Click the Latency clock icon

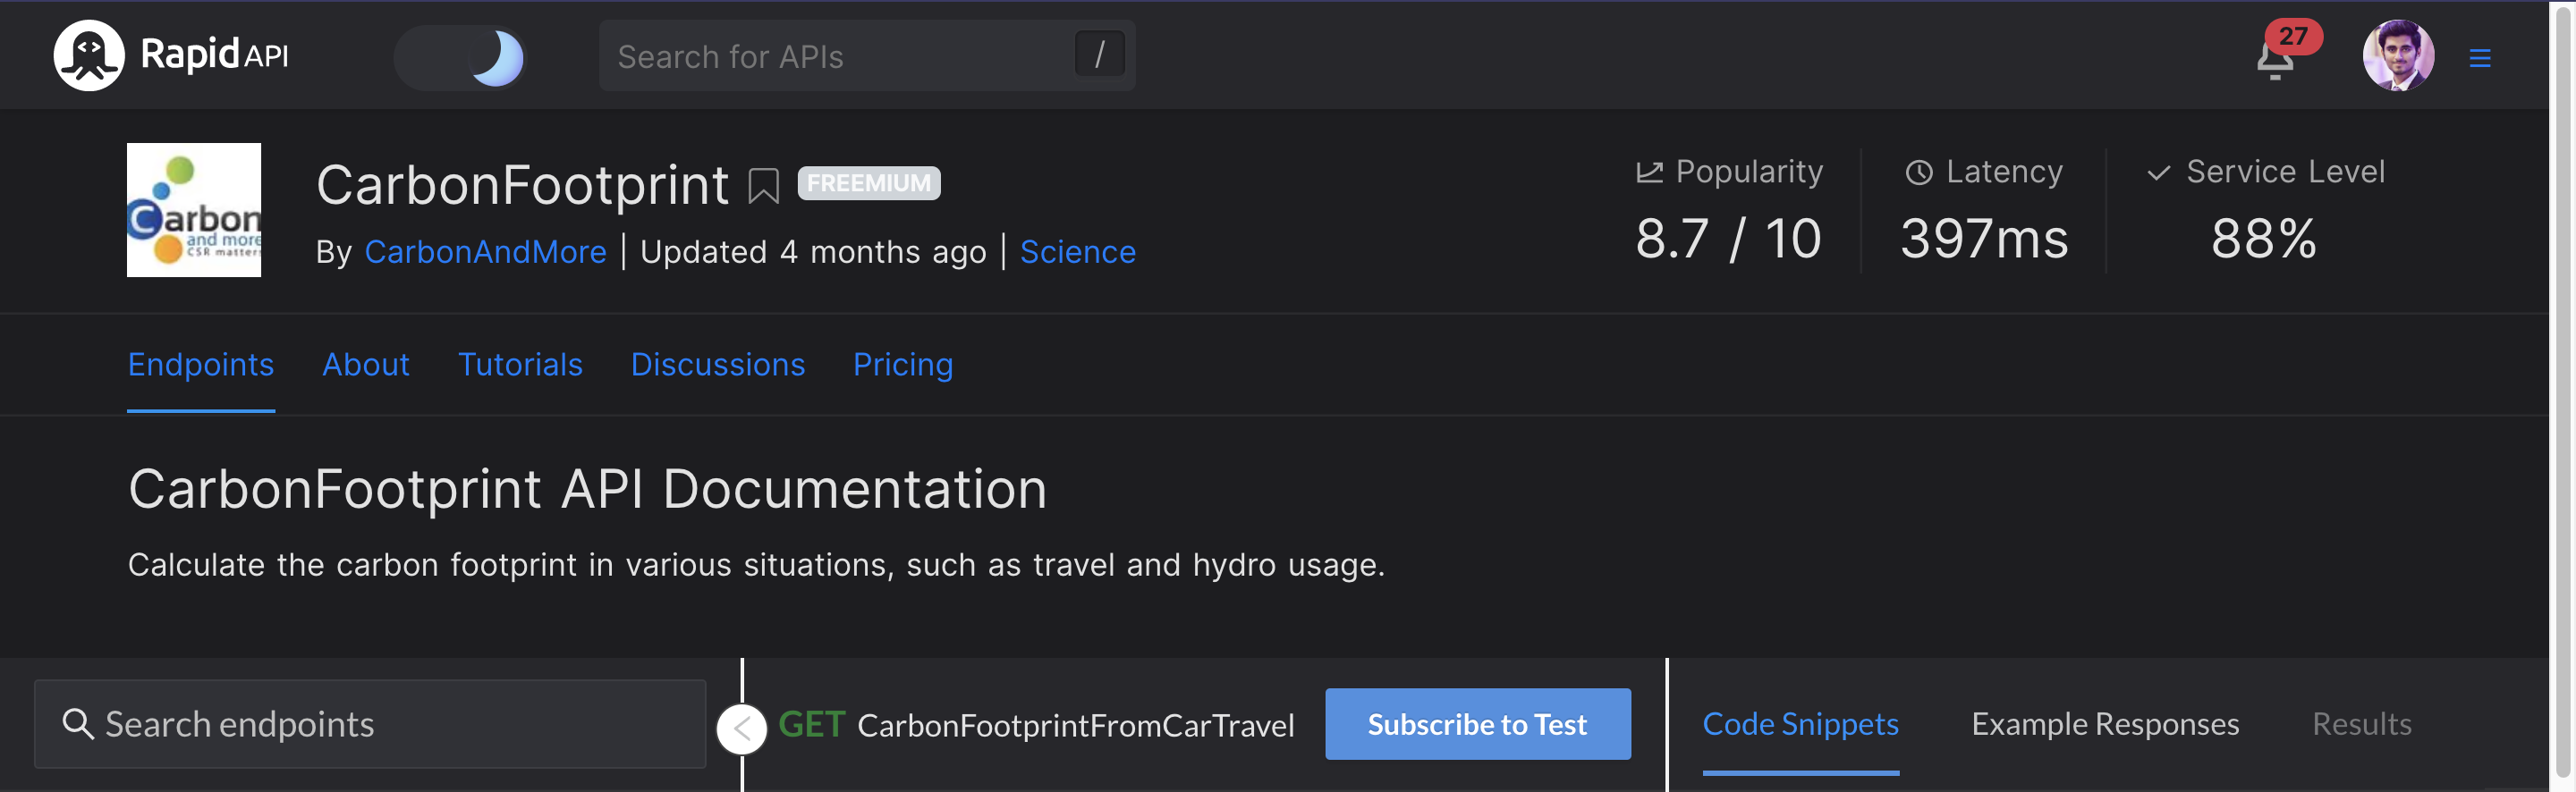tap(1918, 172)
